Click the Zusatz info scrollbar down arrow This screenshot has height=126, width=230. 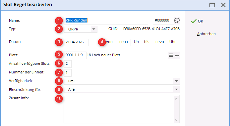click(176, 120)
